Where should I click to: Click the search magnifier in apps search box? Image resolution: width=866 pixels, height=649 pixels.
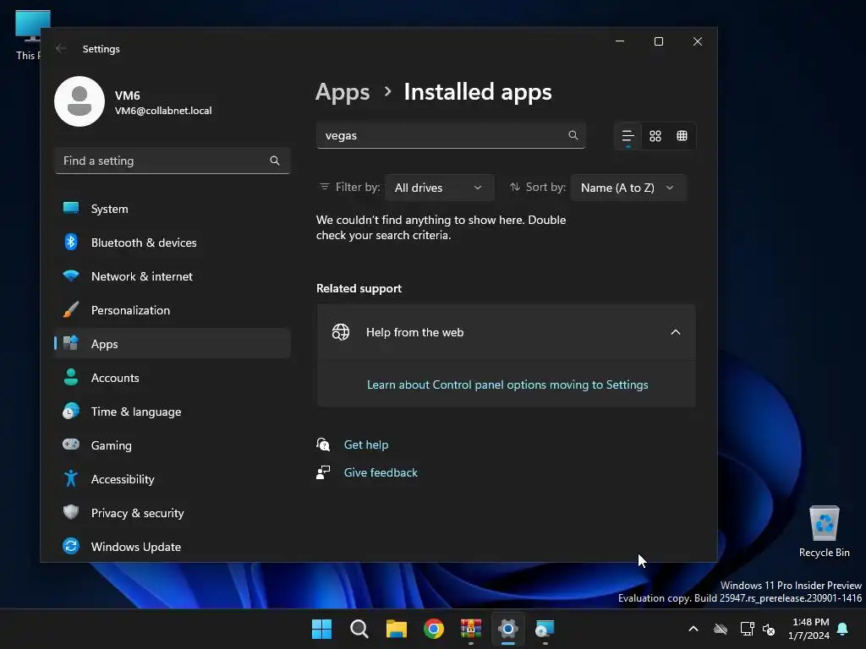click(x=573, y=135)
